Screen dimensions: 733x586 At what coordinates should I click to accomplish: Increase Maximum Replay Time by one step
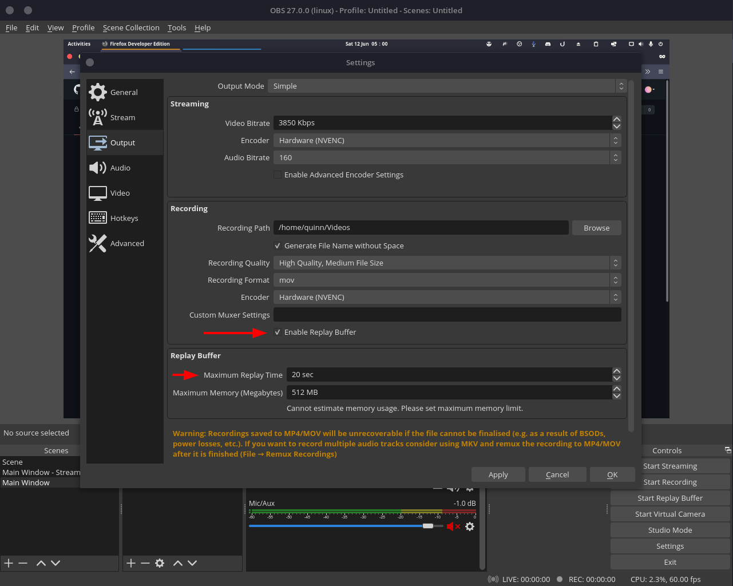tap(617, 371)
